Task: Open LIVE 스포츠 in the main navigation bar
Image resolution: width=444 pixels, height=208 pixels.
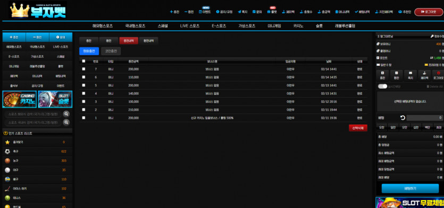Action: 190,25
